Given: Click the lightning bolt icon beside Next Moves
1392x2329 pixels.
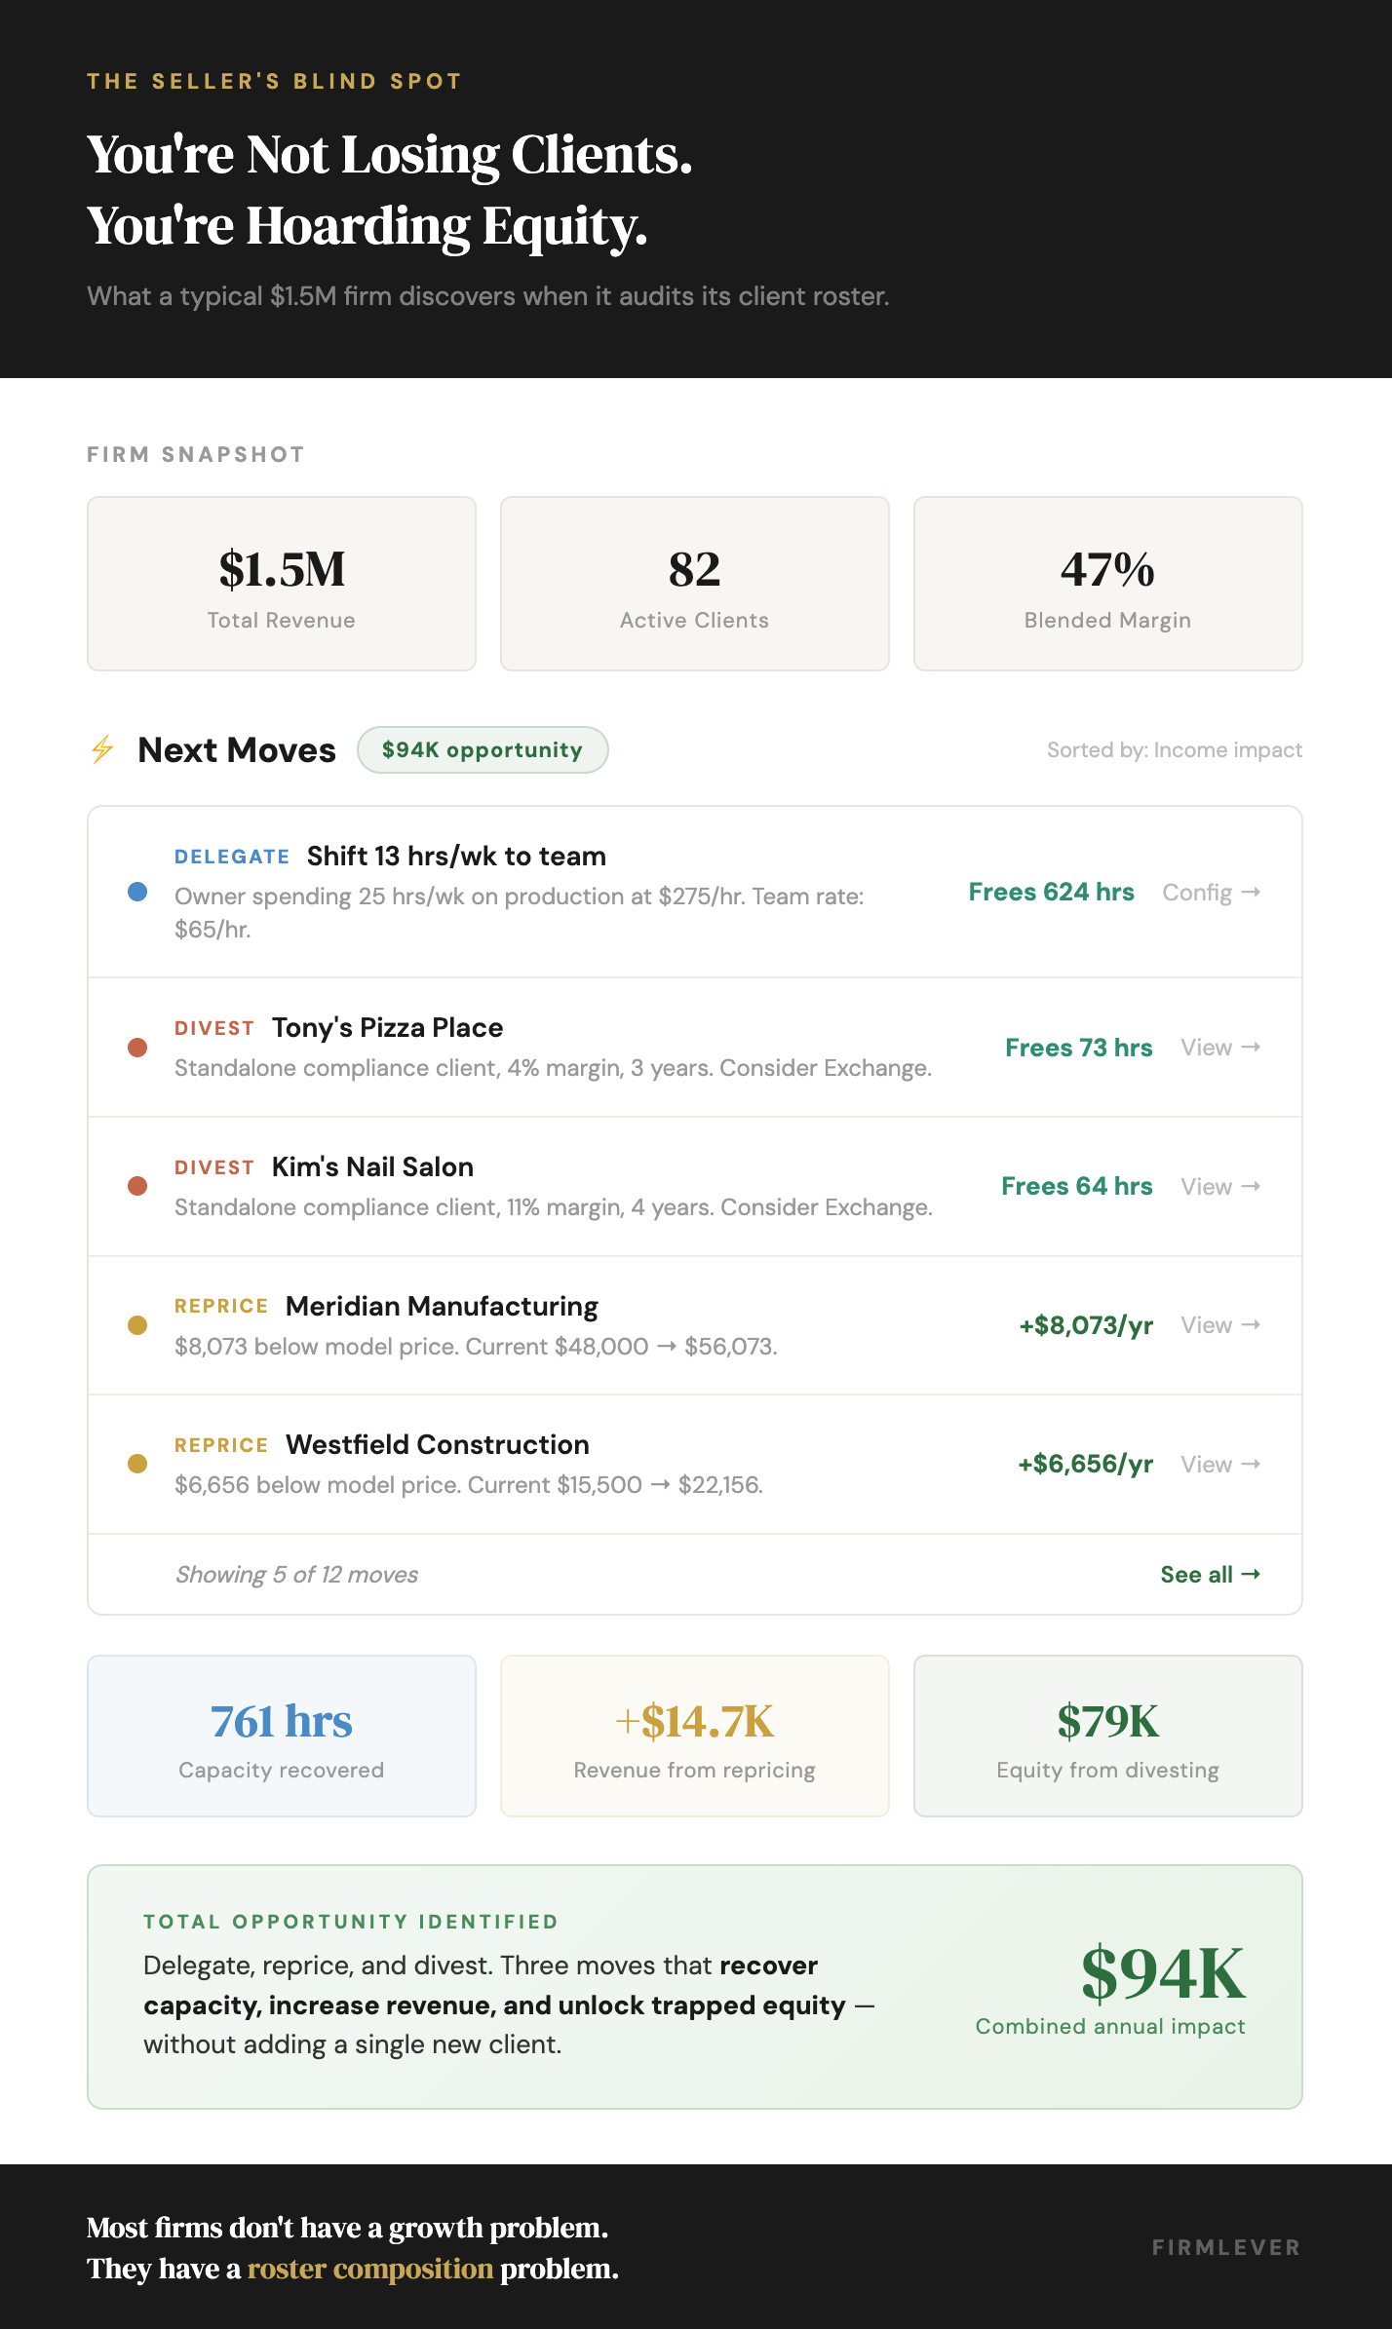Looking at the screenshot, I should click(102, 749).
